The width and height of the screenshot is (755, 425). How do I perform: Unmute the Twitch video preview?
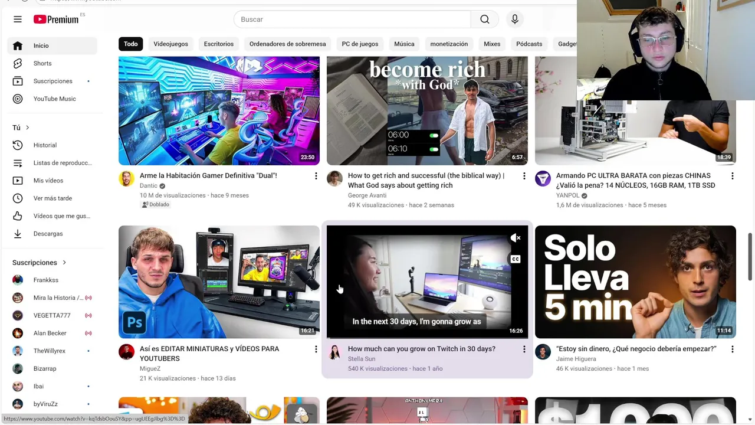tap(516, 238)
